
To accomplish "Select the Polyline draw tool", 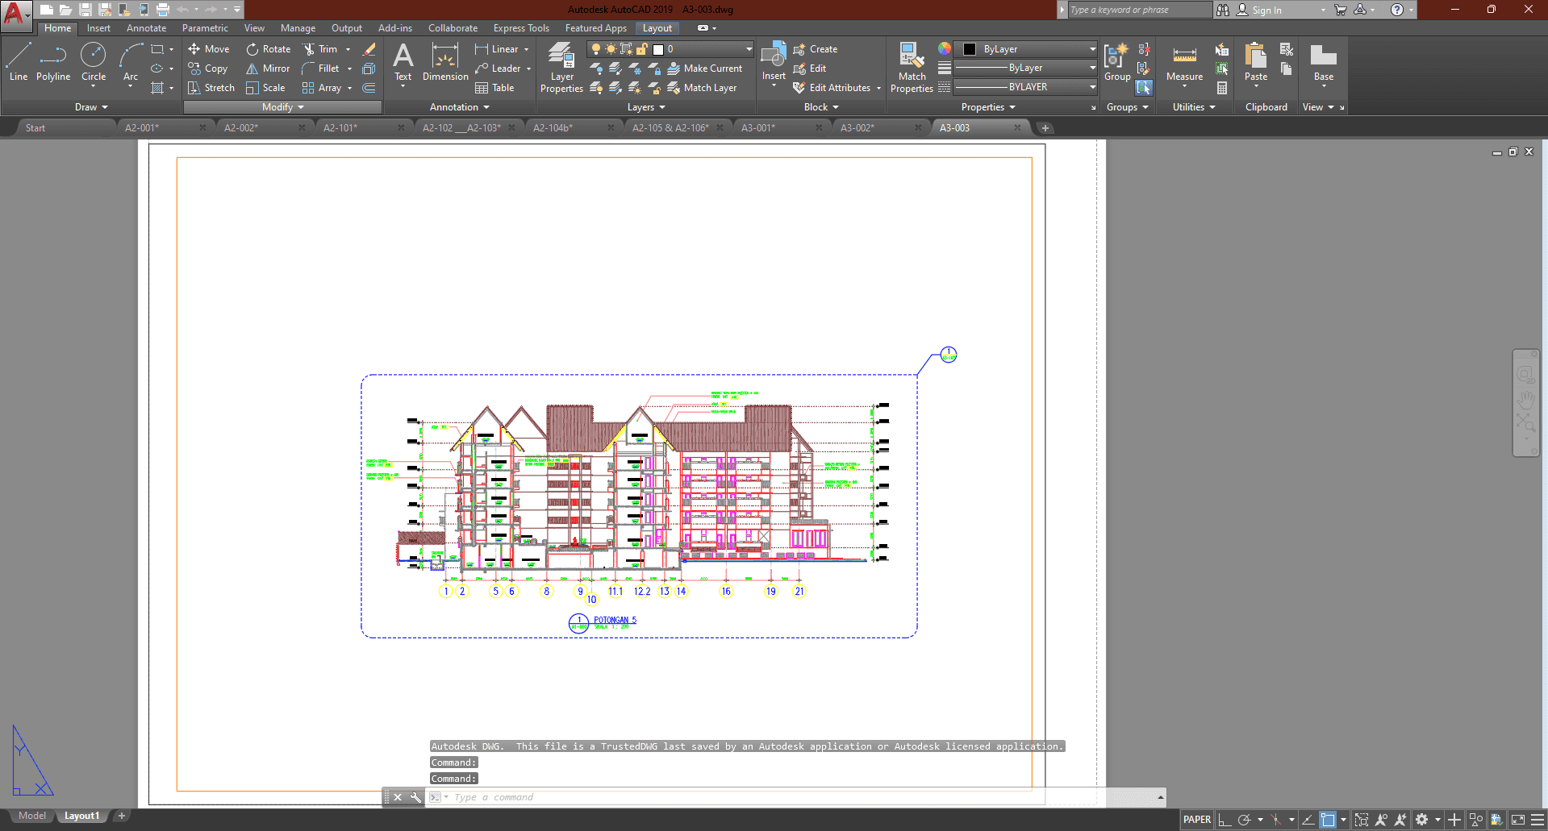I will 52,62.
